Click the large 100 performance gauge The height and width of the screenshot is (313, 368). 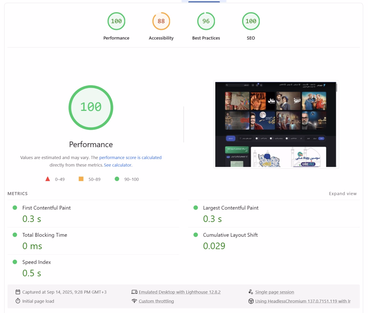pyautogui.click(x=91, y=107)
